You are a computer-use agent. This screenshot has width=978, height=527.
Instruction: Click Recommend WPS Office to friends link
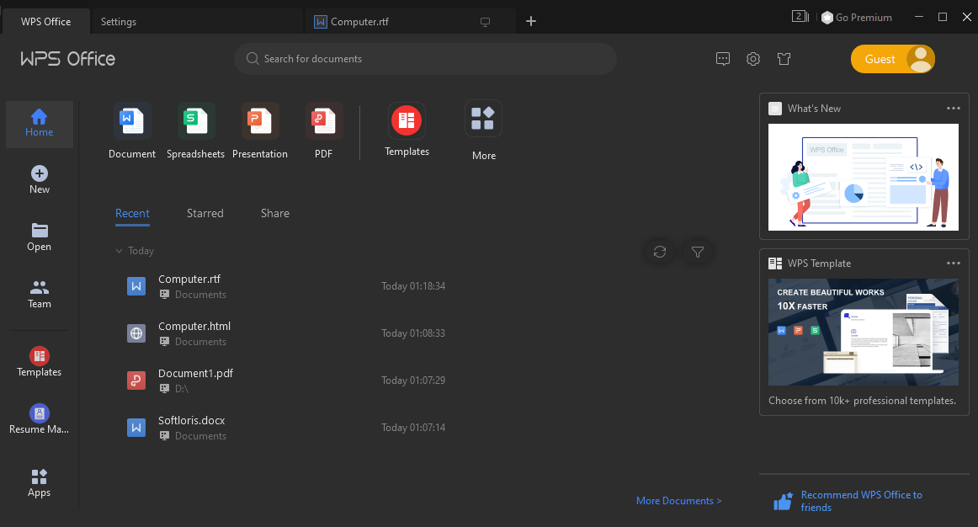(861, 501)
